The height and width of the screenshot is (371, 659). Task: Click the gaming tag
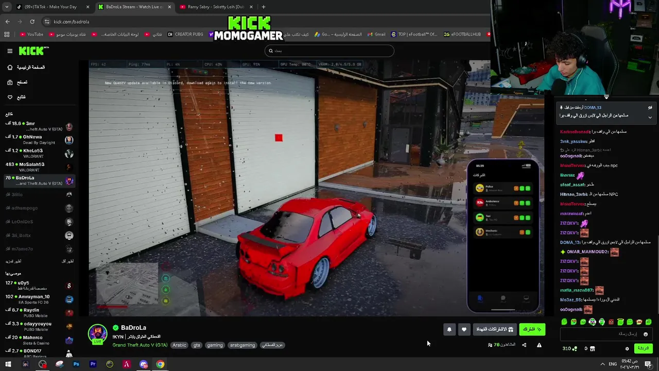(215, 345)
